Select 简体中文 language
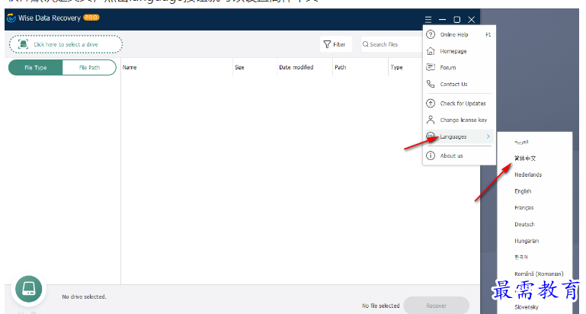This screenshot has height=314, width=586. click(525, 158)
